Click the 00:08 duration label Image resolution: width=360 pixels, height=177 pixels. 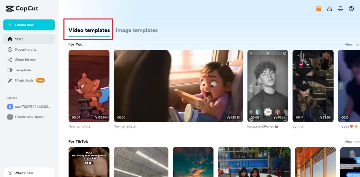pyautogui.click(x=255, y=117)
